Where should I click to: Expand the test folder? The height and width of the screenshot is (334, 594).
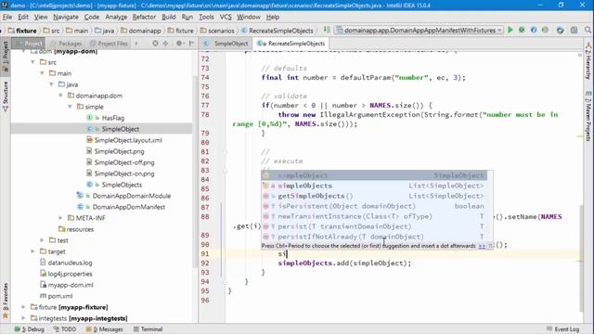tap(42, 240)
